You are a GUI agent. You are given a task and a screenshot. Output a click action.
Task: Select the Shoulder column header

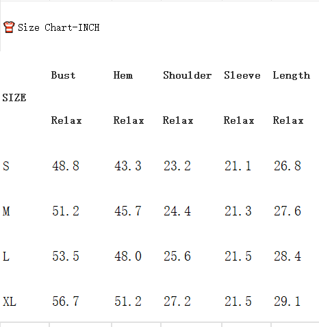point(188,75)
